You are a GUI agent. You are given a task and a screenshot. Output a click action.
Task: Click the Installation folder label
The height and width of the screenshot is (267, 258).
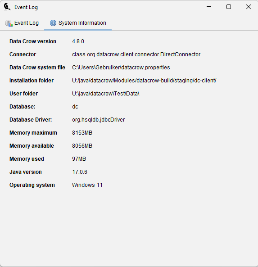[32, 81]
